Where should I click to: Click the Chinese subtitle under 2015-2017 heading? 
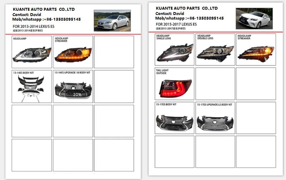(x=171, y=29)
